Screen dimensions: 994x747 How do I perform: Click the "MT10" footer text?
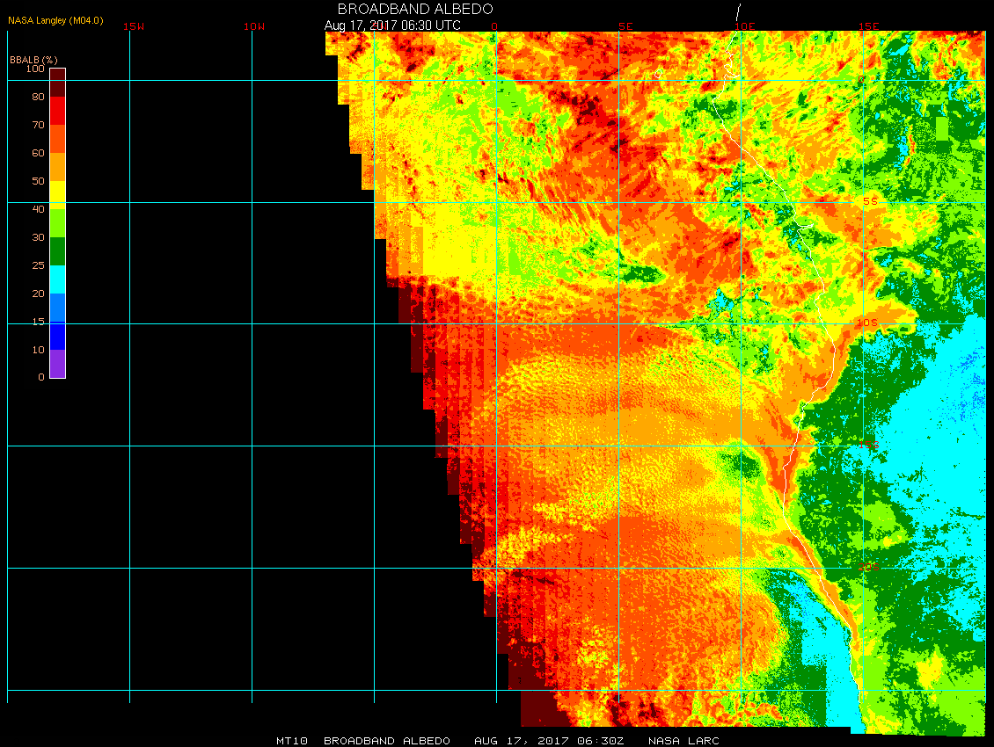pyautogui.click(x=292, y=741)
